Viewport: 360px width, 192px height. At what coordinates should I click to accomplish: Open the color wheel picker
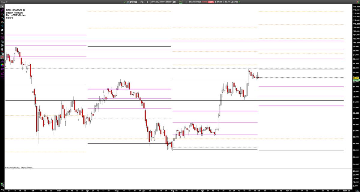(x=2, y=65)
